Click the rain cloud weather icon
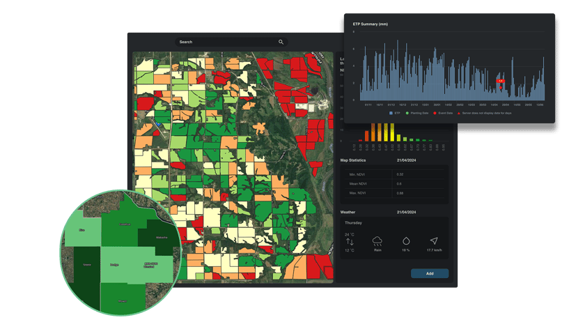Viewport: 585px width, 329px height. [378, 241]
